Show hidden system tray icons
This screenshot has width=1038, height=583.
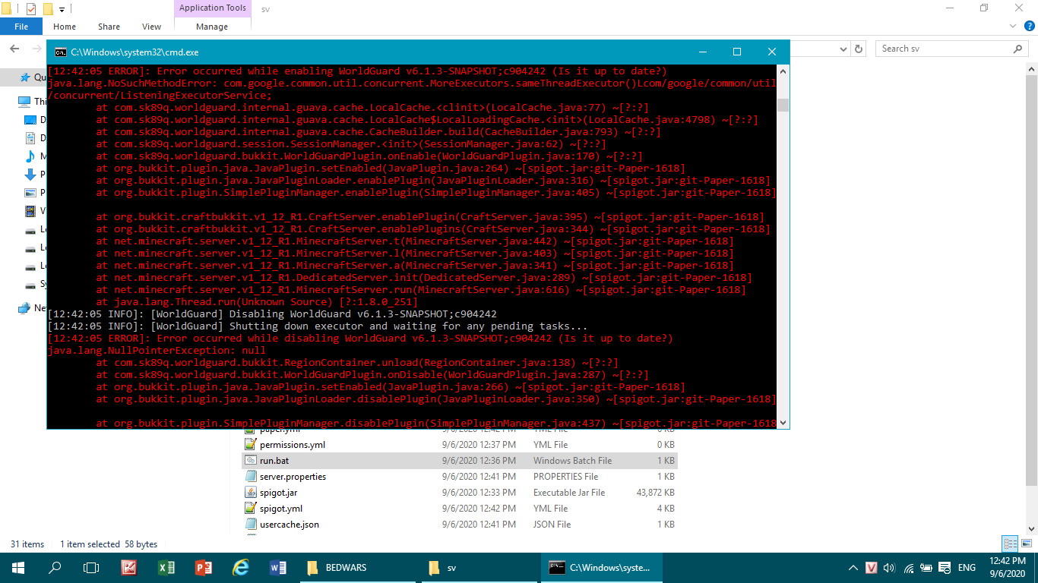click(x=853, y=568)
